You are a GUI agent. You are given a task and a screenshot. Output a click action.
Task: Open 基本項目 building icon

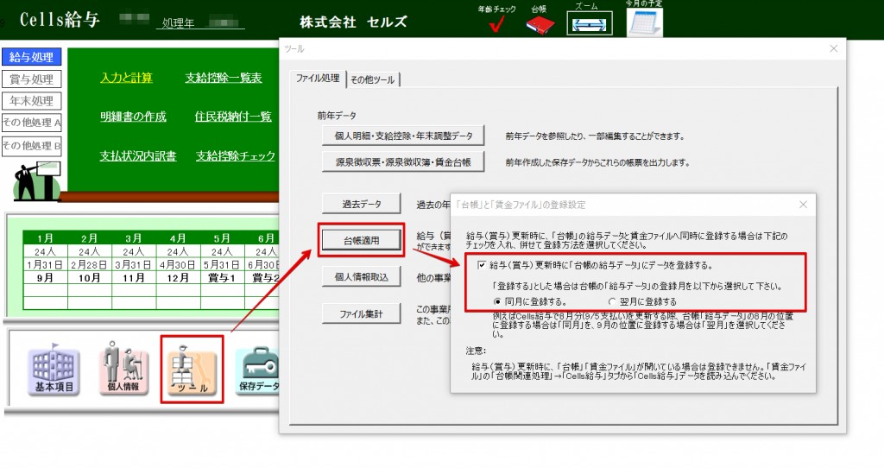tap(54, 370)
